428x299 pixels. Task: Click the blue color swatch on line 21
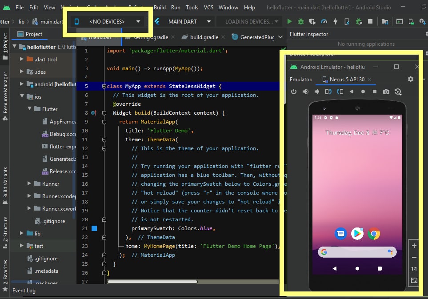94,228
